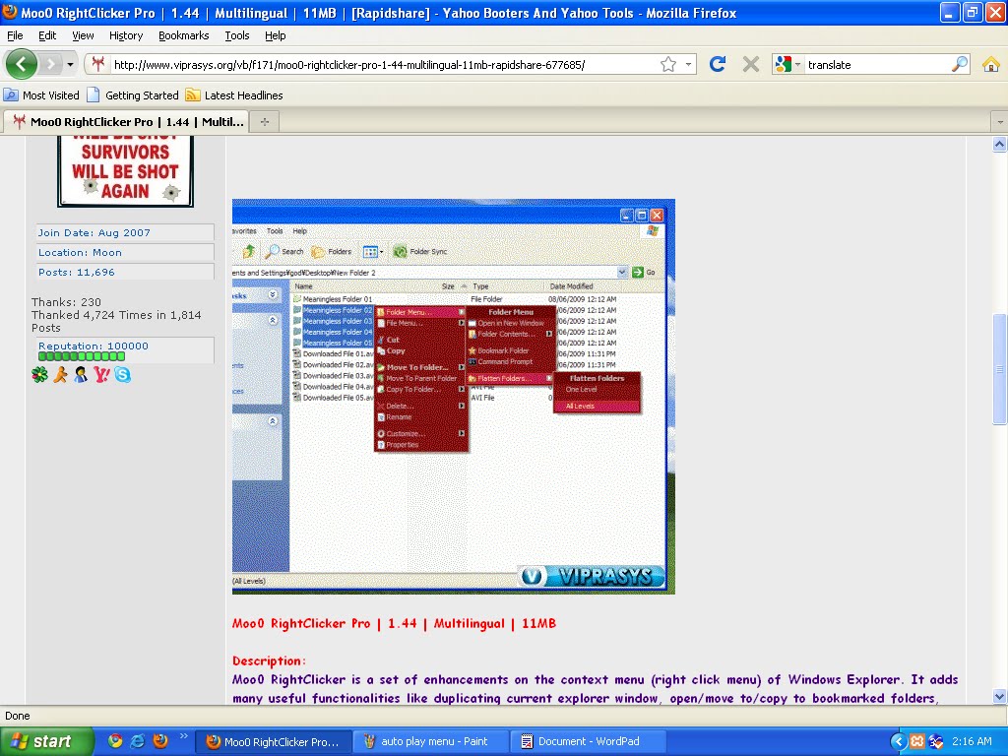Click the green reputation bar
Image resolution: width=1008 pixels, height=756 pixels.
tap(82, 356)
